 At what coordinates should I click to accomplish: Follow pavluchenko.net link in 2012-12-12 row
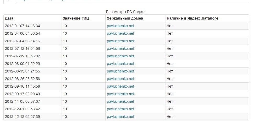(120, 117)
